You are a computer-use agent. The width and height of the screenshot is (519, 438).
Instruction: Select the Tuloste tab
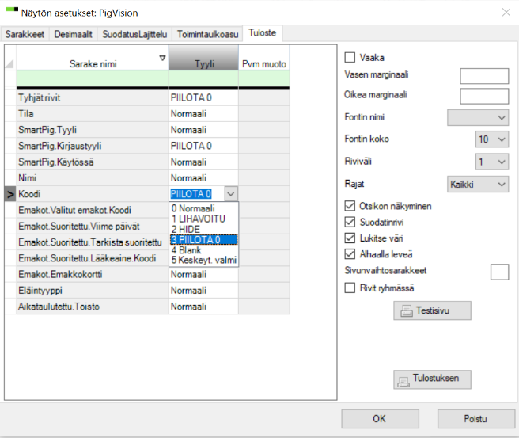(x=262, y=33)
